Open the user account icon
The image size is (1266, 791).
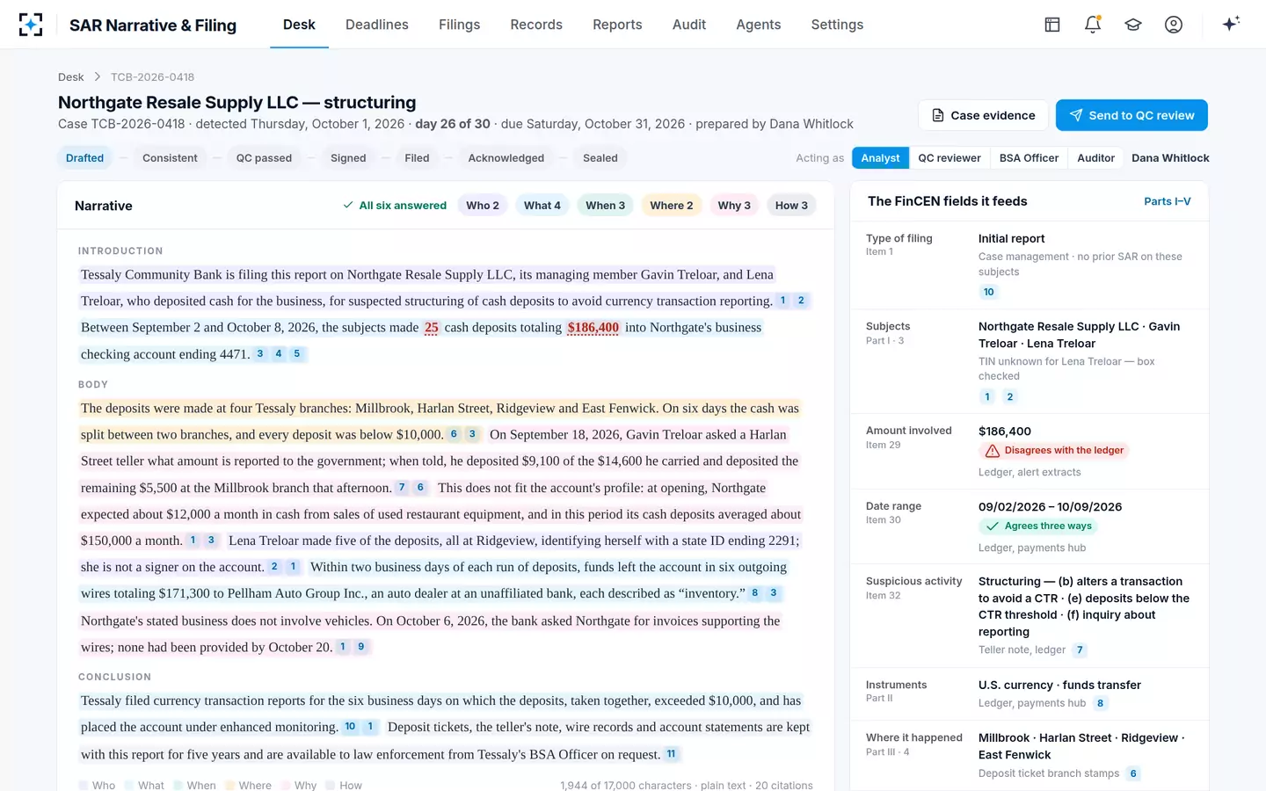point(1174,25)
